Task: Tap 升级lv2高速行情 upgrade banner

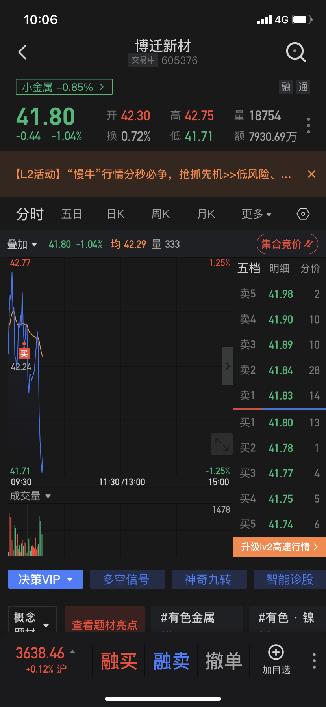Action: point(280,547)
